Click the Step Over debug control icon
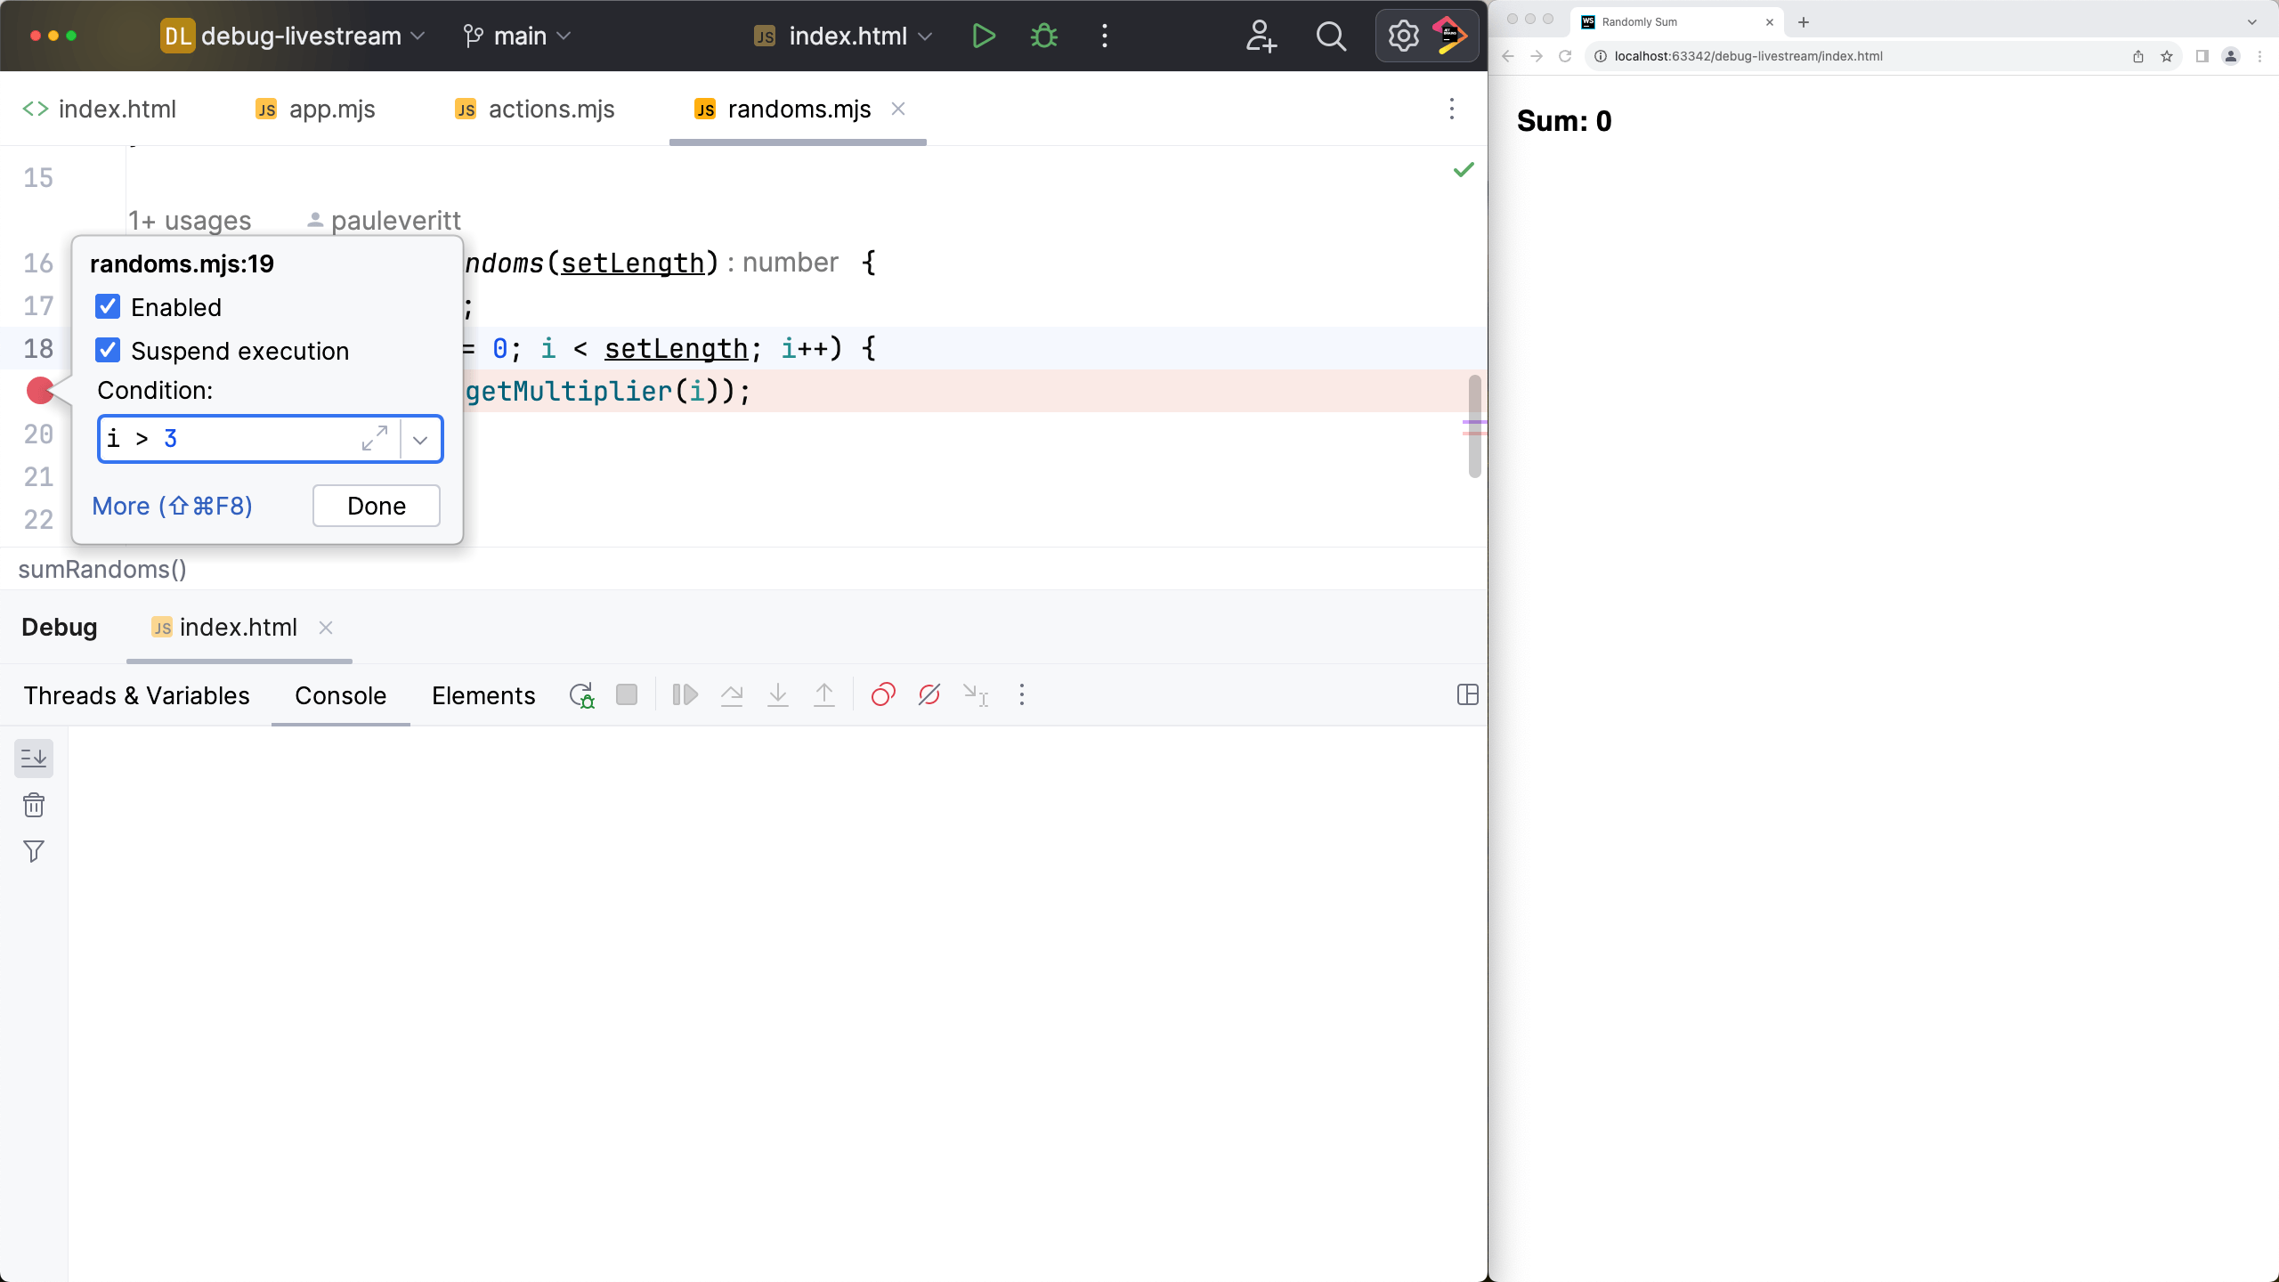 733,695
